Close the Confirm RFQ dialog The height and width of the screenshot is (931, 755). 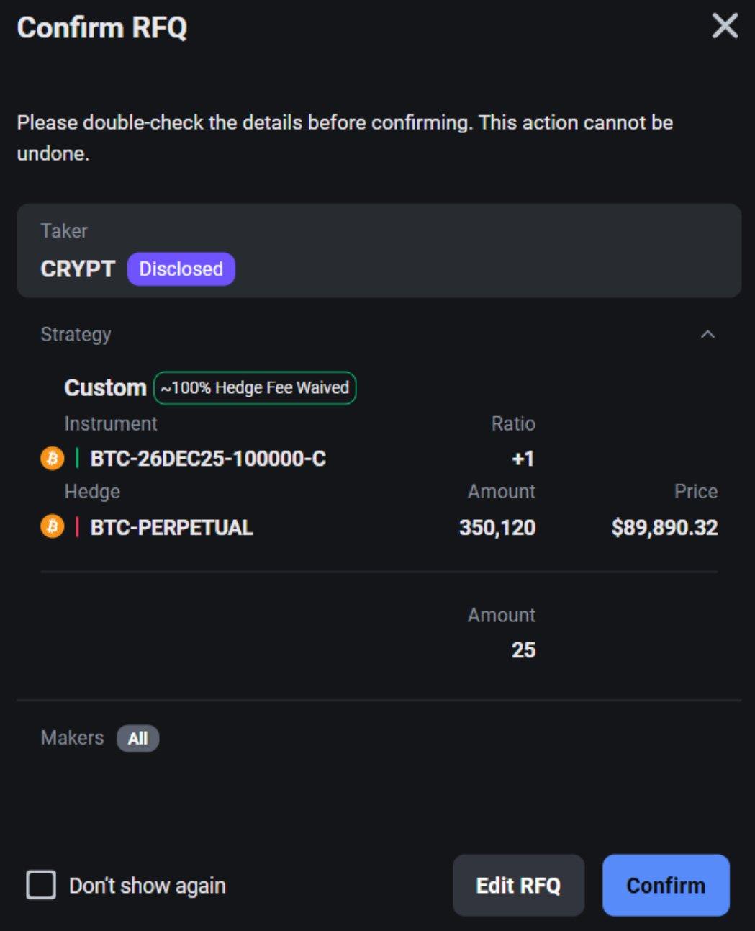point(725,27)
